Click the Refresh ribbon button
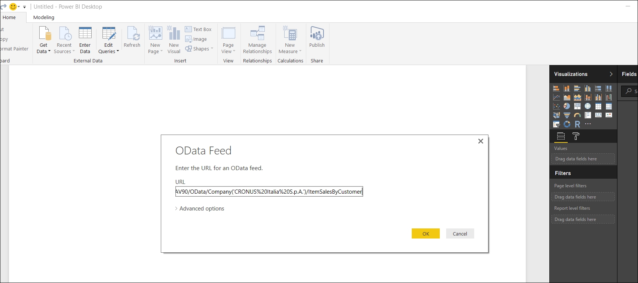 (132, 37)
